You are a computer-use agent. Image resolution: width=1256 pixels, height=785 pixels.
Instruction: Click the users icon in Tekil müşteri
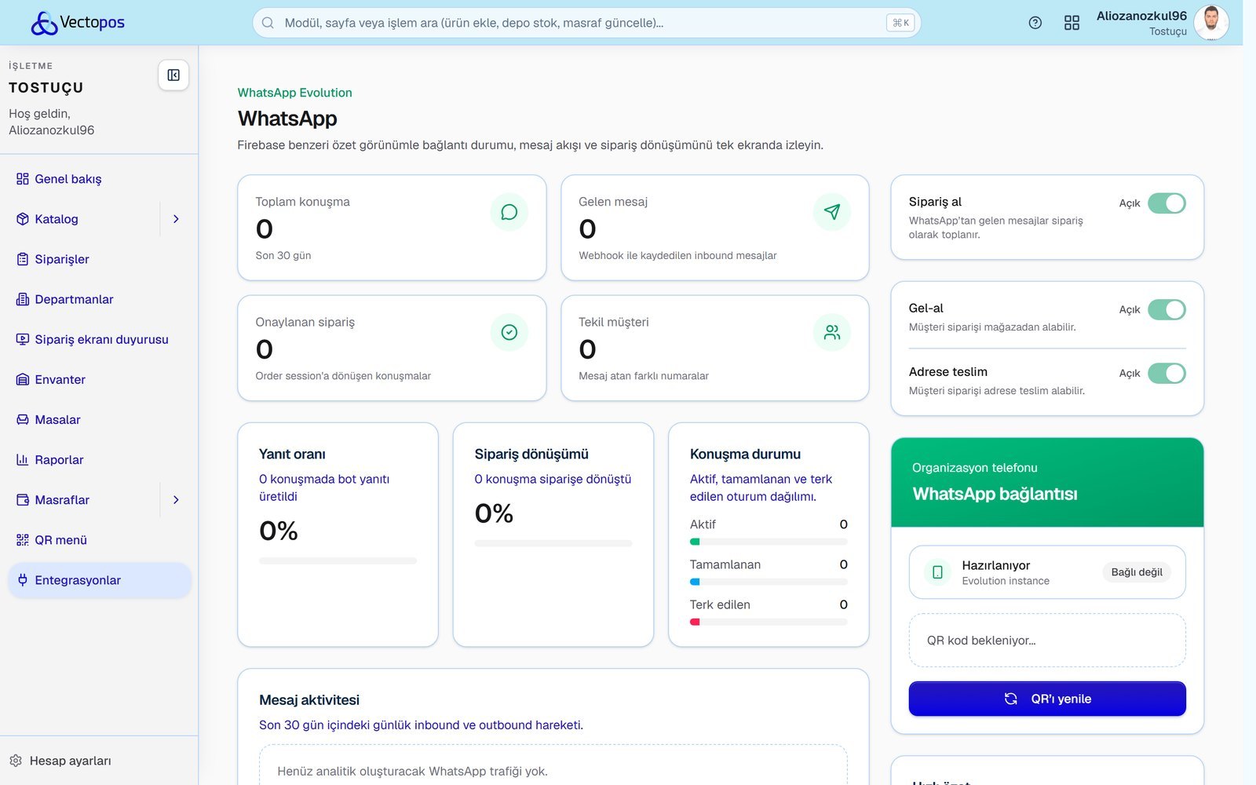(x=832, y=332)
